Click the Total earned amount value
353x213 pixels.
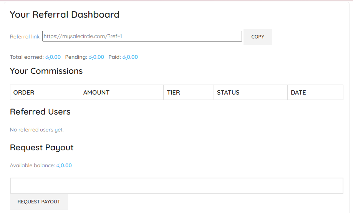(x=53, y=57)
